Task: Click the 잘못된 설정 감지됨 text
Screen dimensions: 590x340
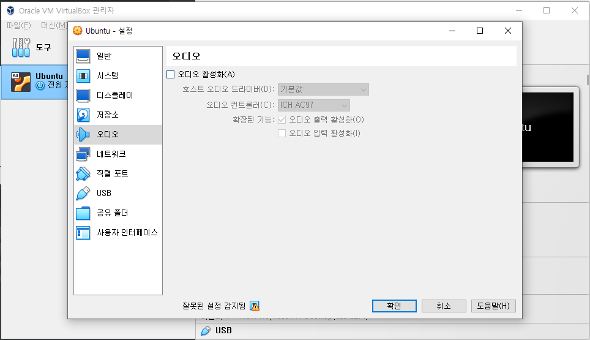Action: 214,306
